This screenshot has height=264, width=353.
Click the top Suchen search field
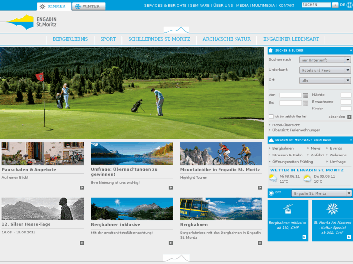tap(316, 5)
